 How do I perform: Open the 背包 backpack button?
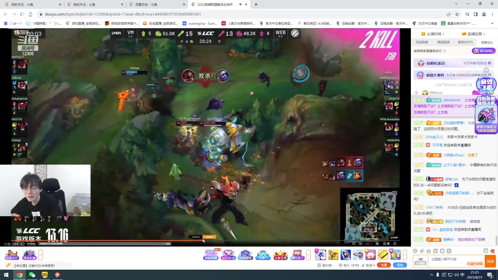[x=400, y=265]
